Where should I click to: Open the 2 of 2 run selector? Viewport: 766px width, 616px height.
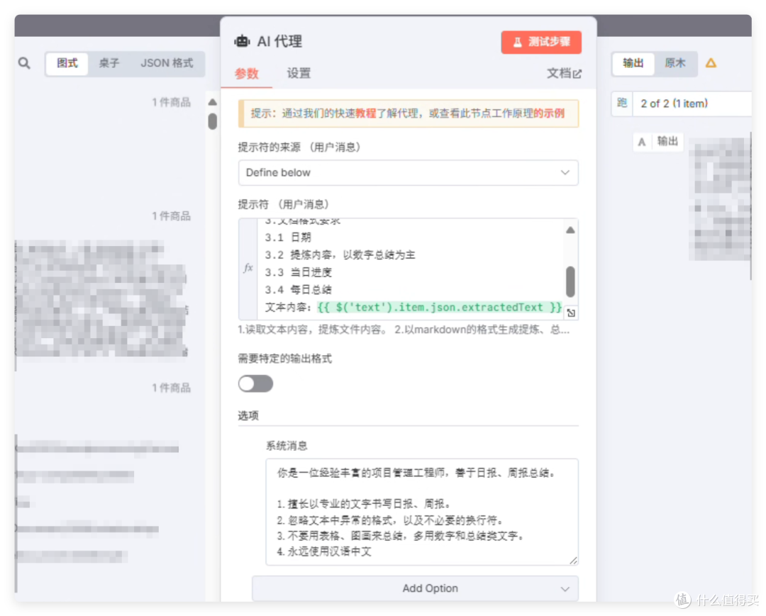click(692, 103)
